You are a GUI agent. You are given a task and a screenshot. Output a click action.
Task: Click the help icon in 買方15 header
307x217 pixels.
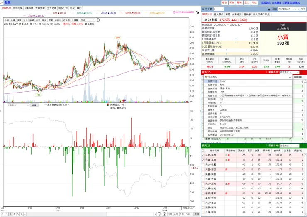[x=266, y=72]
